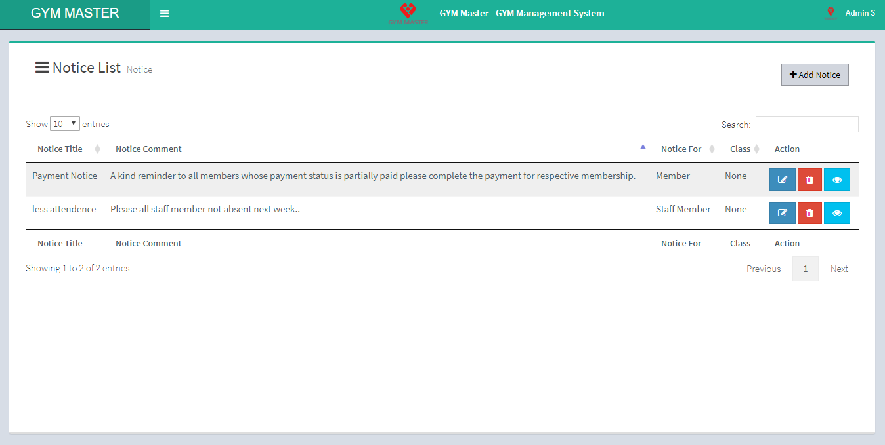Focus the Search input field
The height and width of the screenshot is (445, 885).
806,125
